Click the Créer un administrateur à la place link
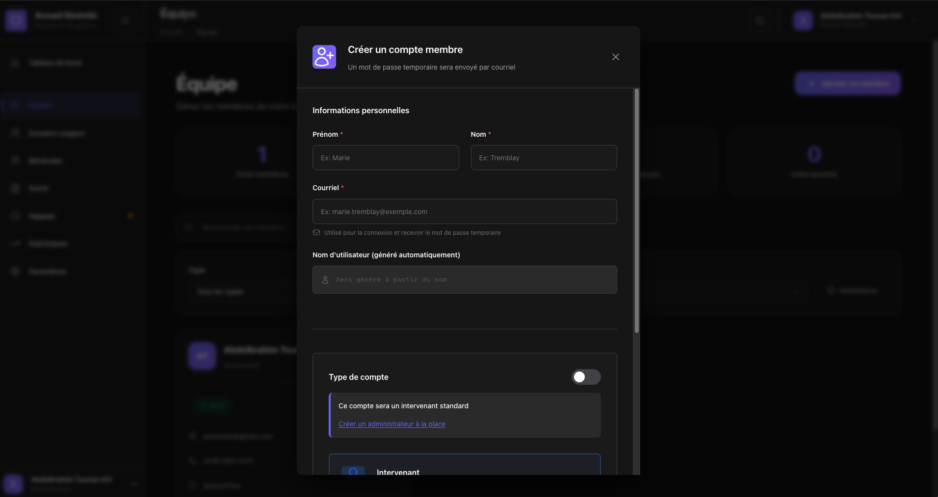 pyautogui.click(x=391, y=424)
